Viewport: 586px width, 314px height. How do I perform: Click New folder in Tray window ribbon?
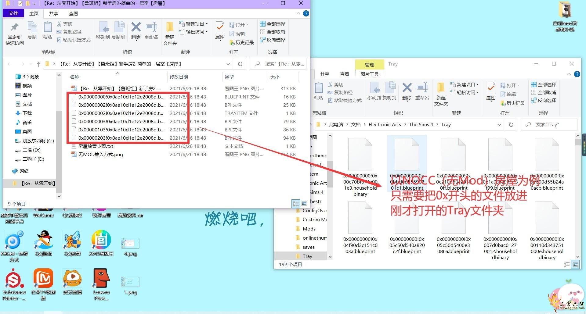(x=441, y=94)
